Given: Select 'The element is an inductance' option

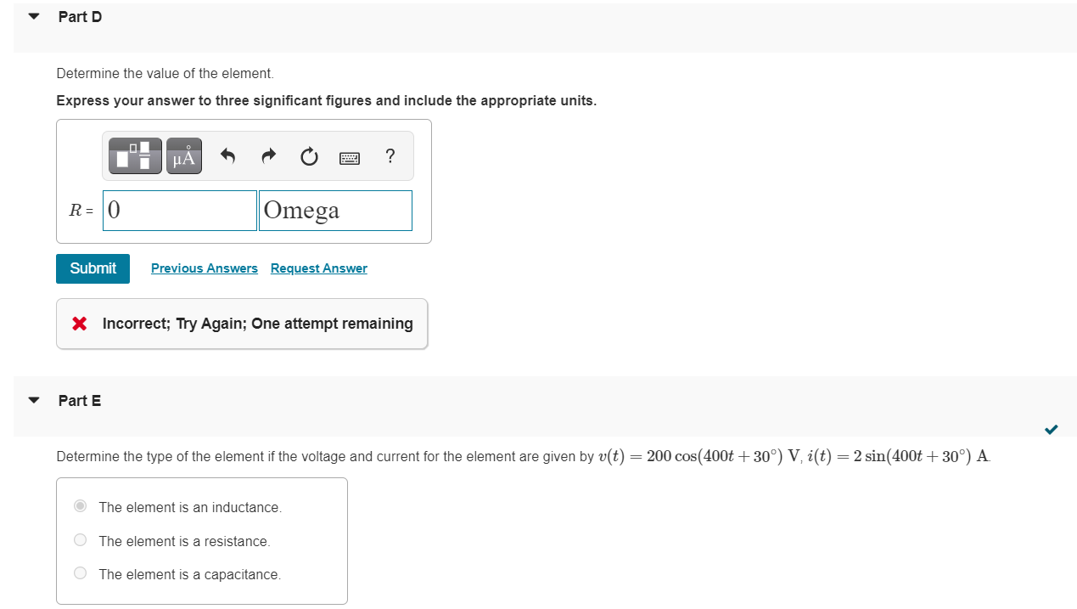Looking at the screenshot, I should pos(80,505).
